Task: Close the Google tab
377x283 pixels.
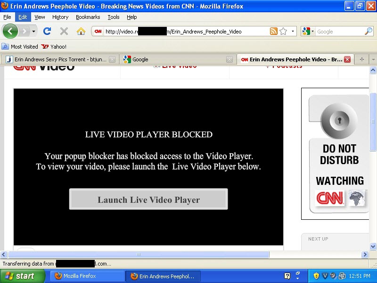Action: (x=229, y=59)
